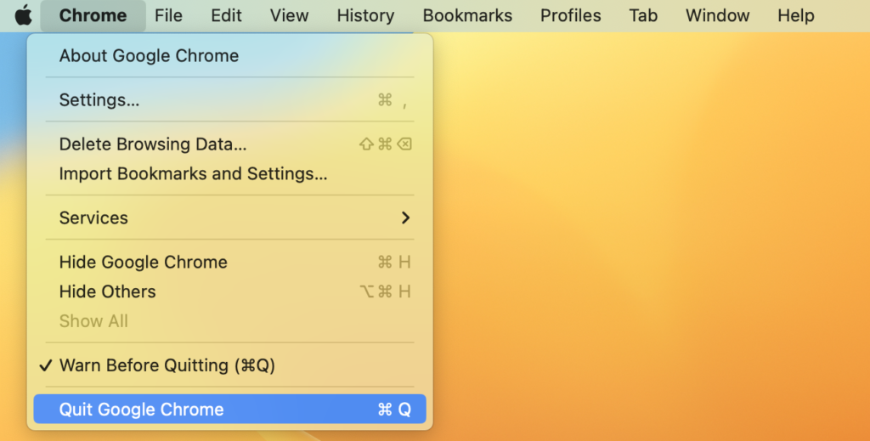Select Quit Google Chrome
Viewport: 870px width, 441px height.
[229, 410]
